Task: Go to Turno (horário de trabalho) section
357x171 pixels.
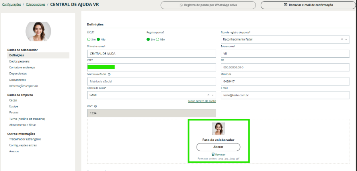Action: [x=27, y=119]
